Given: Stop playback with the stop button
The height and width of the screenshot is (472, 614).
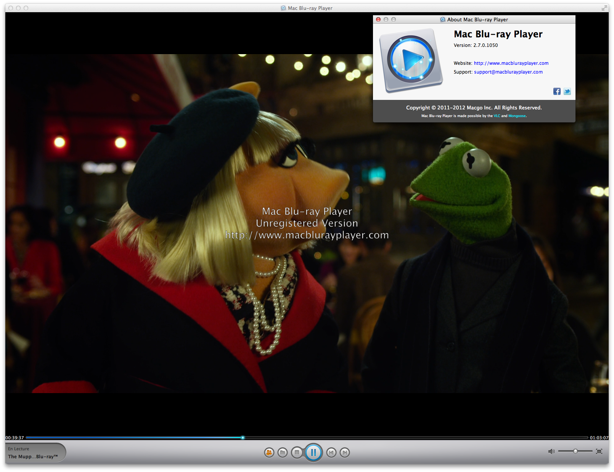Looking at the screenshot, I should tap(297, 453).
